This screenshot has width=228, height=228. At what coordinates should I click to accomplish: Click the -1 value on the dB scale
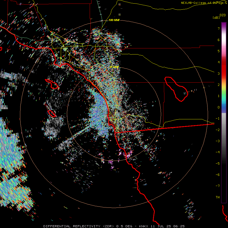click(x=218, y=119)
